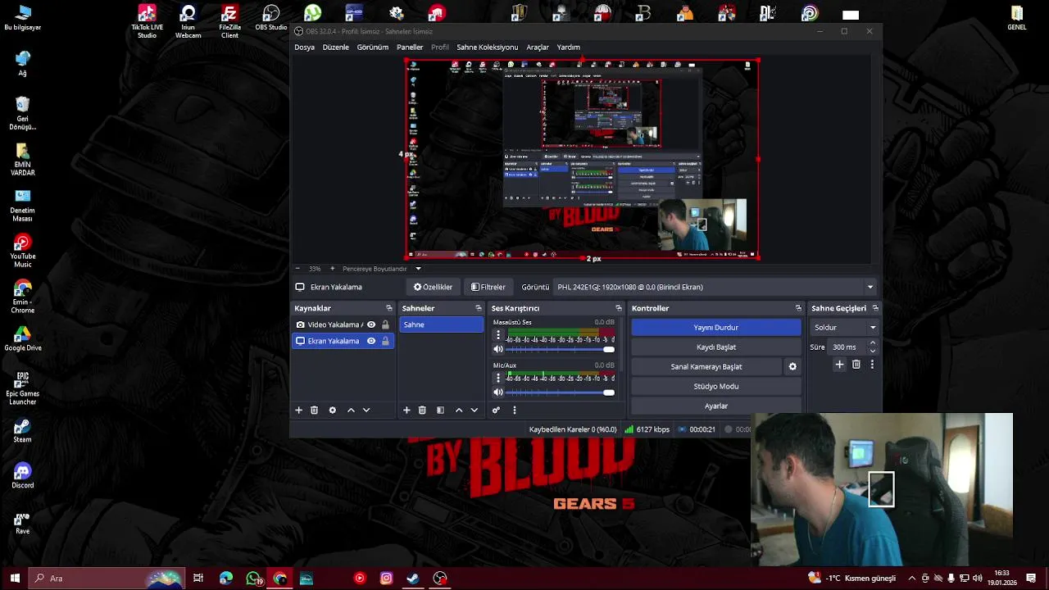
Task: Open Özellikler for selected source
Action: point(433,287)
